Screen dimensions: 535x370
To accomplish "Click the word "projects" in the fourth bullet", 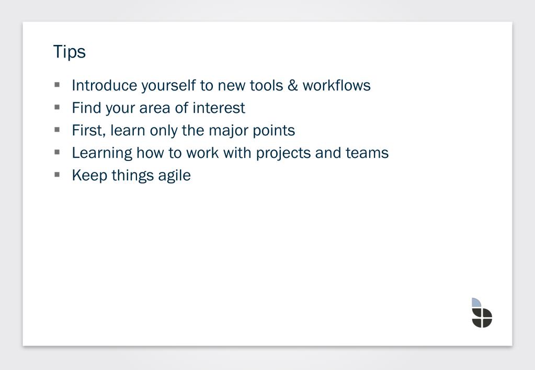I will (x=283, y=154).
